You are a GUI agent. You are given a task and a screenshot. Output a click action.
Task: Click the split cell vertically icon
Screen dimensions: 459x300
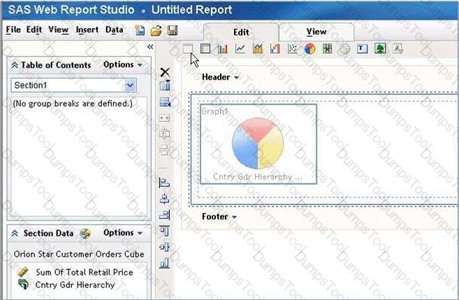[164, 133]
